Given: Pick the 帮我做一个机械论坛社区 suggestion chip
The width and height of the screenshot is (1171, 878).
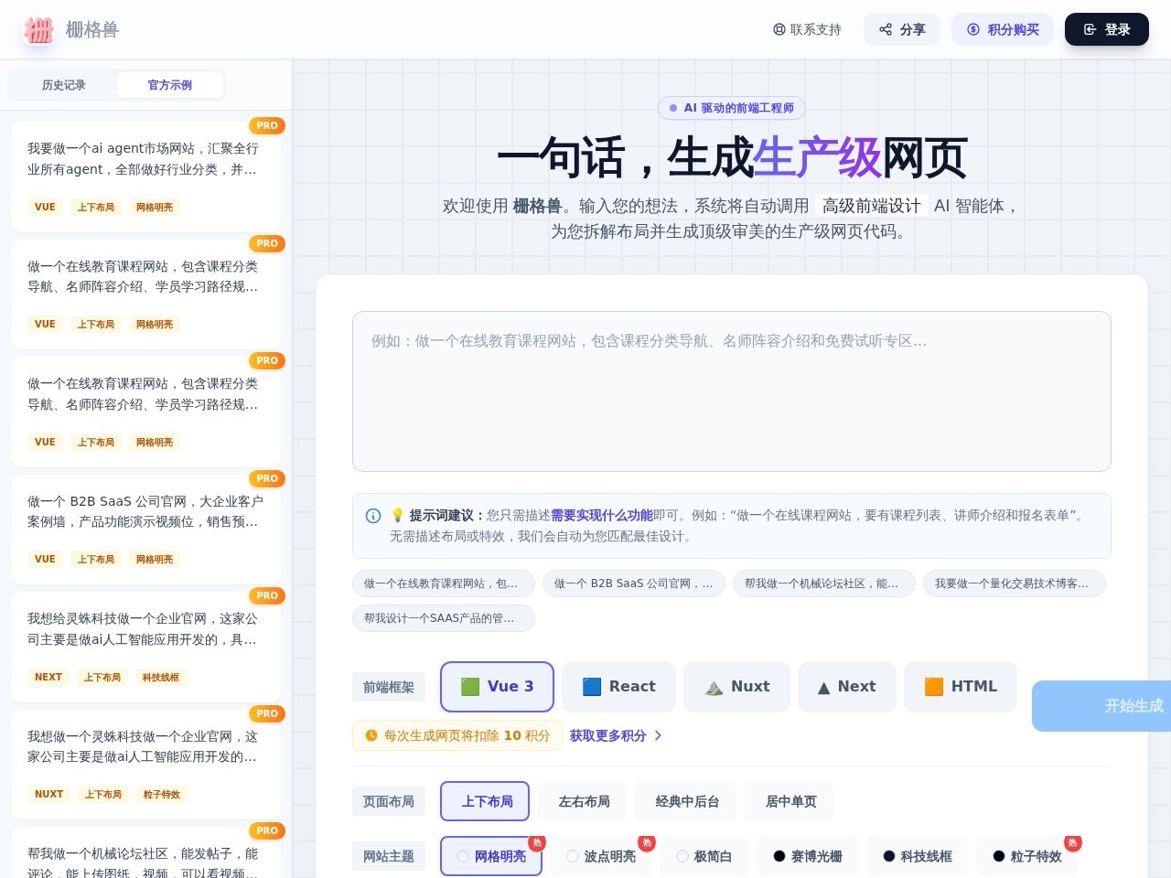Looking at the screenshot, I should [824, 584].
